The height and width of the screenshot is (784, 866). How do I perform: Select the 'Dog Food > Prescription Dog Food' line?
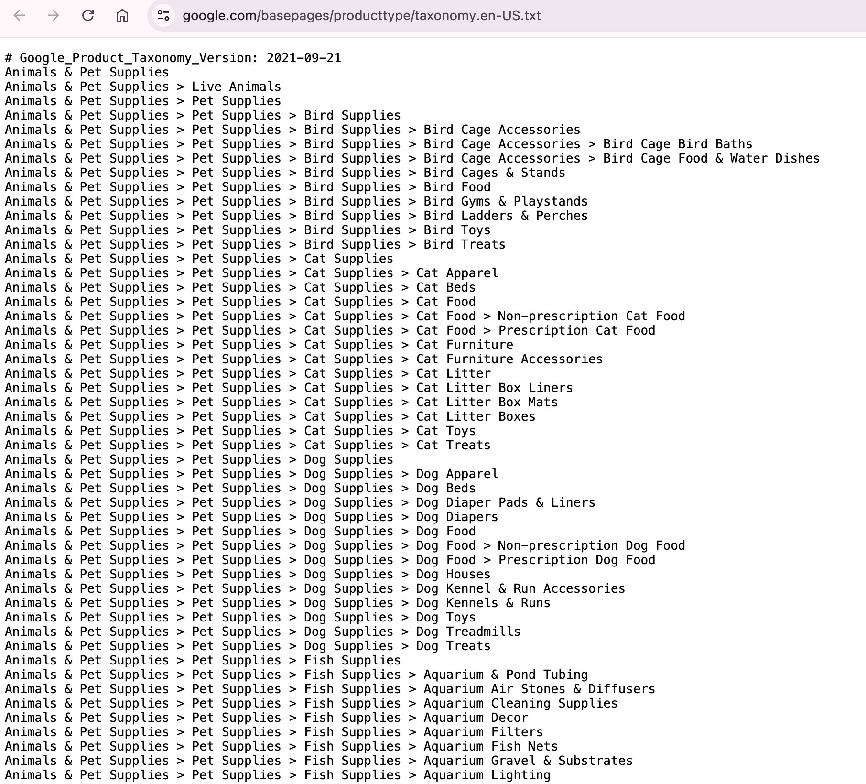click(x=330, y=560)
